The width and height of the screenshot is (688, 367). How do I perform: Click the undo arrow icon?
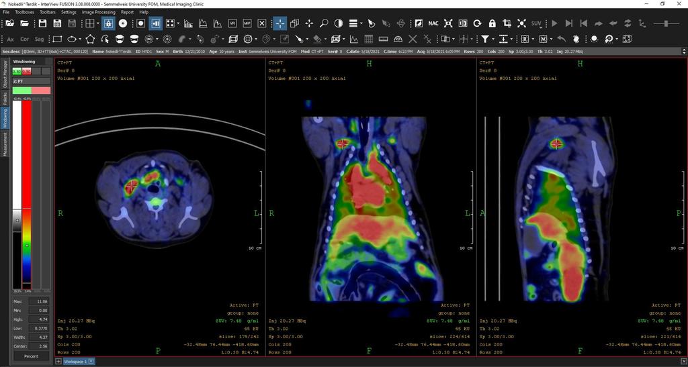[562, 39]
